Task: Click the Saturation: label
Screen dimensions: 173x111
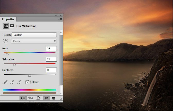Action: pyautogui.click(x=8, y=59)
